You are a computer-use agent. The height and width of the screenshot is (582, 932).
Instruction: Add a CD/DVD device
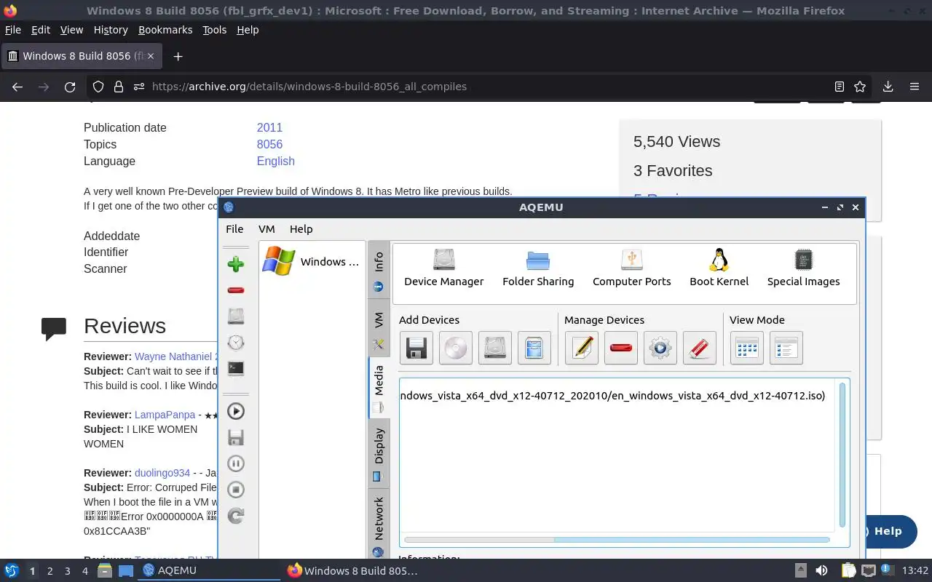[456, 348]
